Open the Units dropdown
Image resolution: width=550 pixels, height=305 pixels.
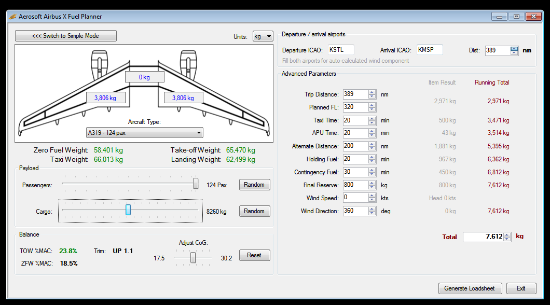263,36
